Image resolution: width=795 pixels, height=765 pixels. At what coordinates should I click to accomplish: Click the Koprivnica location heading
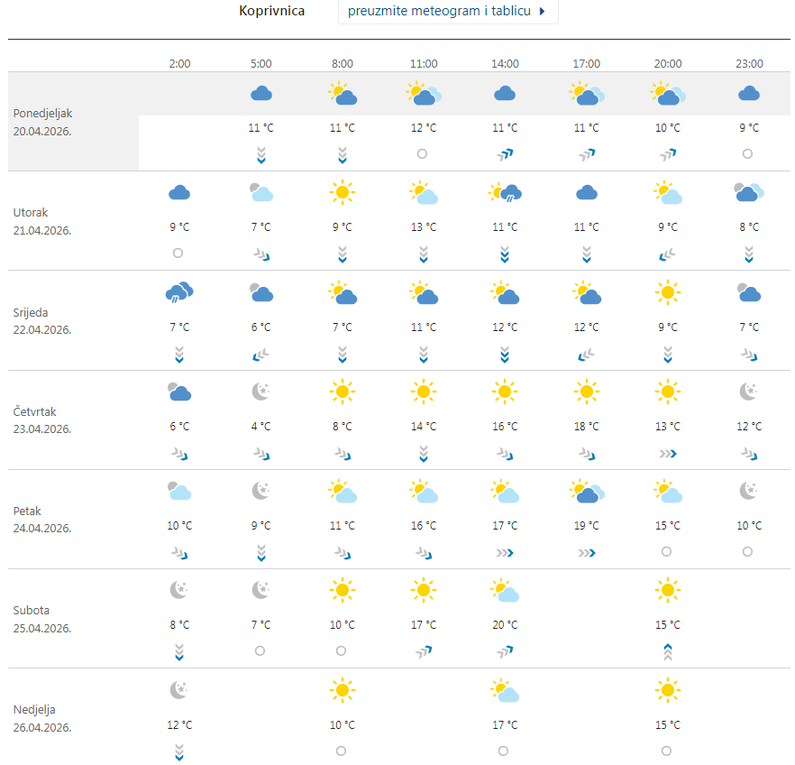(271, 12)
